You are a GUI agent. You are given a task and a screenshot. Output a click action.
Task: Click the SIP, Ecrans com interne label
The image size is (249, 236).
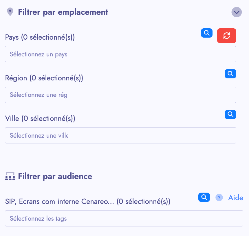coord(87,202)
